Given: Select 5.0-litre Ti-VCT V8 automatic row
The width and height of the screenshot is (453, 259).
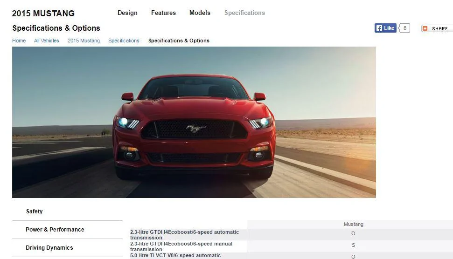Looking at the screenshot, I should (292, 256).
